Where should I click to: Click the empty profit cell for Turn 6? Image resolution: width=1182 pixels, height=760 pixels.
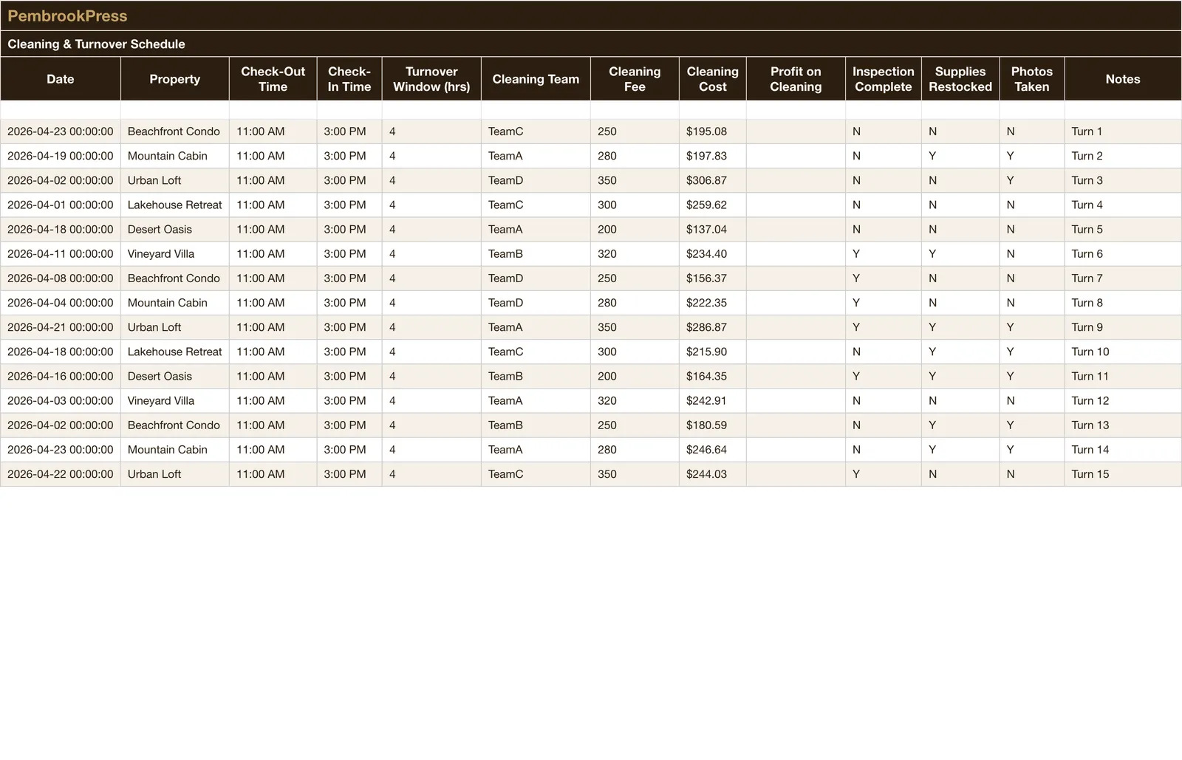coord(796,253)
